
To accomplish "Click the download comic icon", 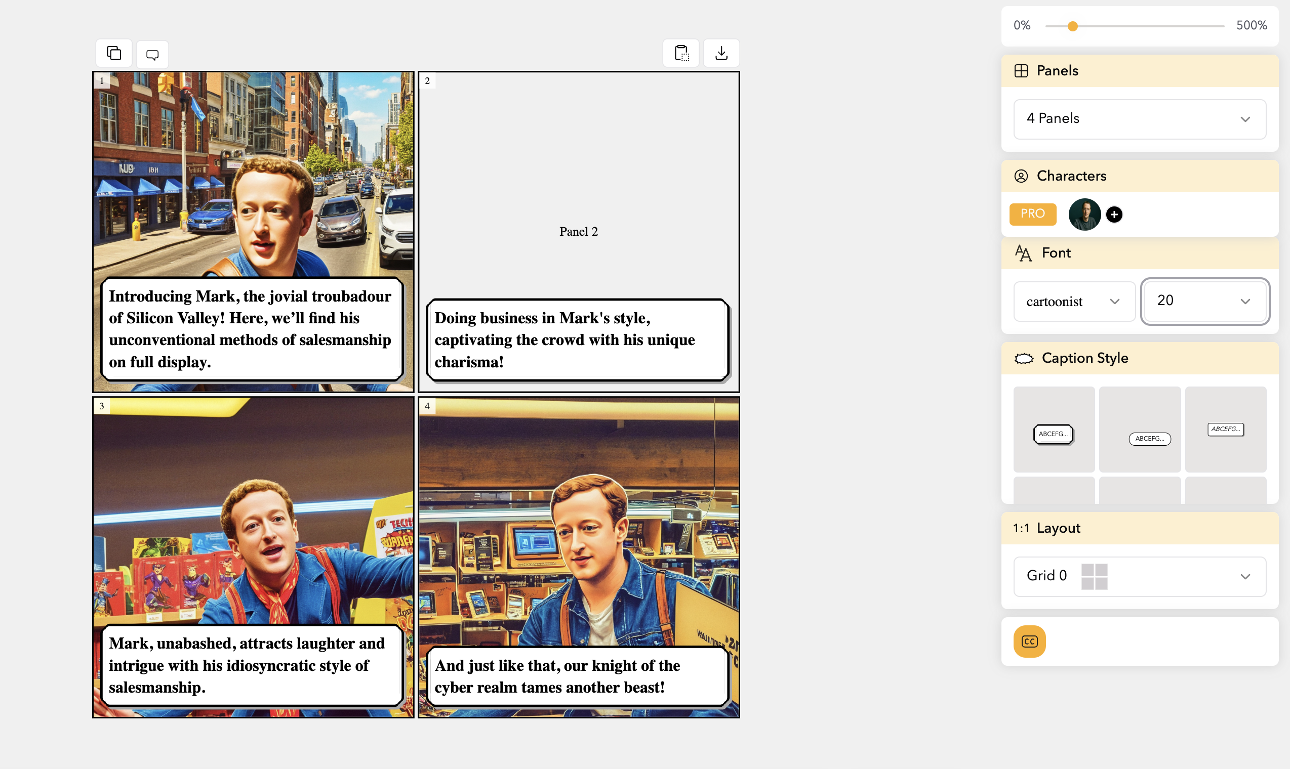I will [721, 53].
